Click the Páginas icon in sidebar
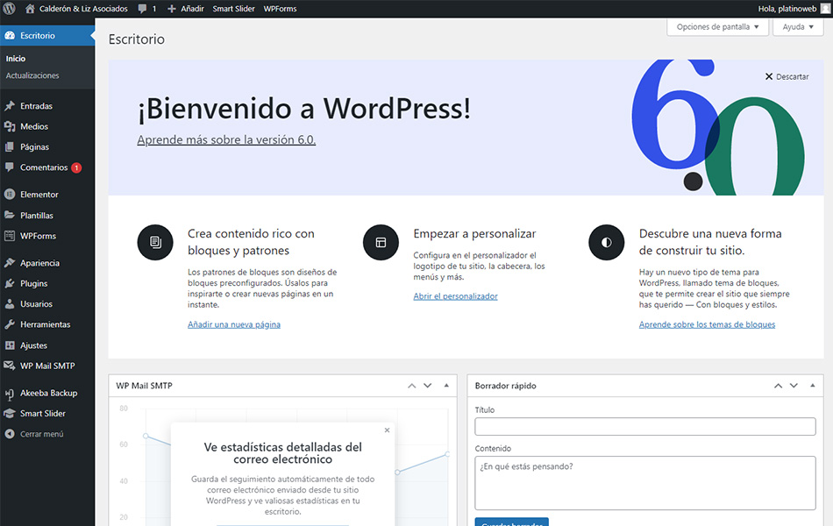 [10, 146]
